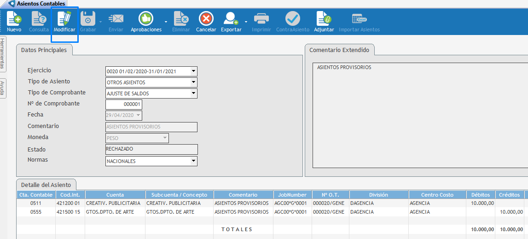This screenshot has height=239, width=528.
Task: Open the Herramientas side tab
Action: (x=3, y=53)
